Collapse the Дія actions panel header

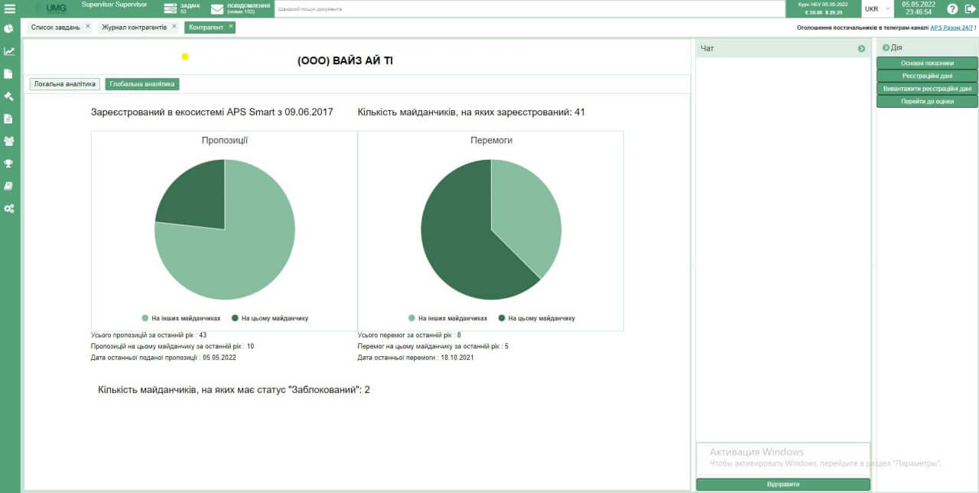click(x=886, y=47)
